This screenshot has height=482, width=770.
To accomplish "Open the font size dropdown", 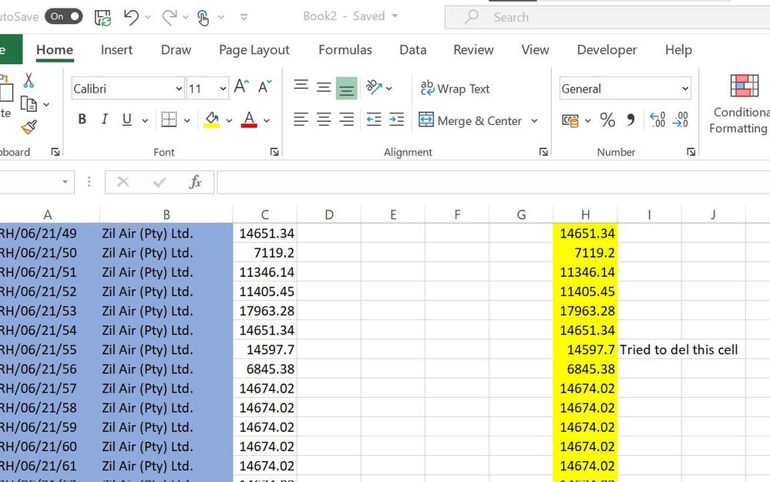I will click(222, 88).
